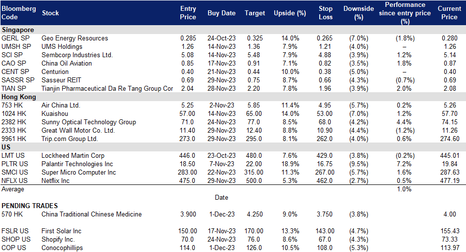
Task: Click Netflix current price '477.19'
Action: point(450,180)
